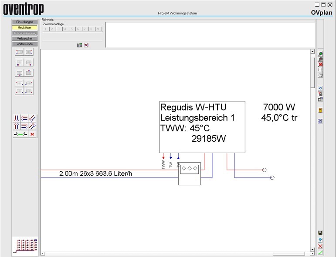Screen dimensions: 336x257
Task: Click into the white text box above the canvas
Action: pyautogui.click(x=210, y=35)
